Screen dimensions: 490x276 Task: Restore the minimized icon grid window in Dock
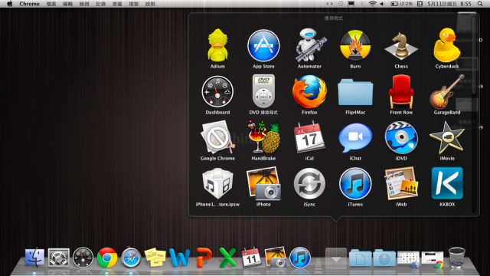coord(408,259)
